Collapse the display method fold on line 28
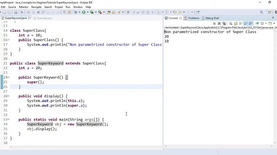Viewport: 277px width, 155px height. 9,96
